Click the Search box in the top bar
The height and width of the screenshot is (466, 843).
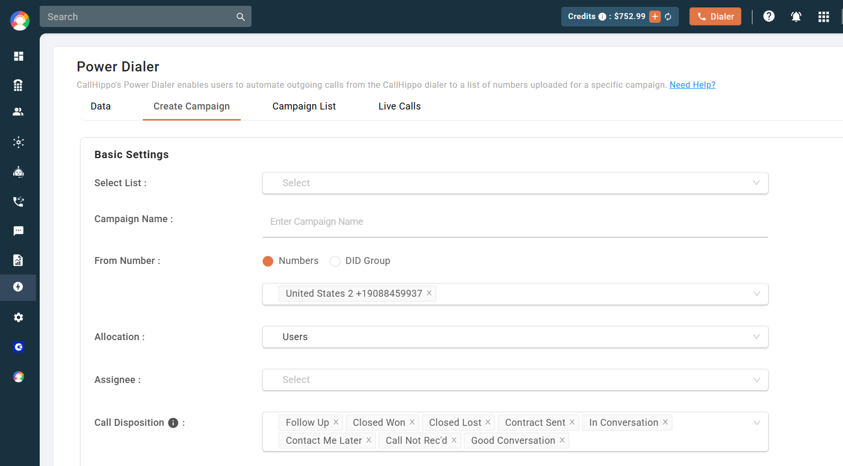(146, 16)
